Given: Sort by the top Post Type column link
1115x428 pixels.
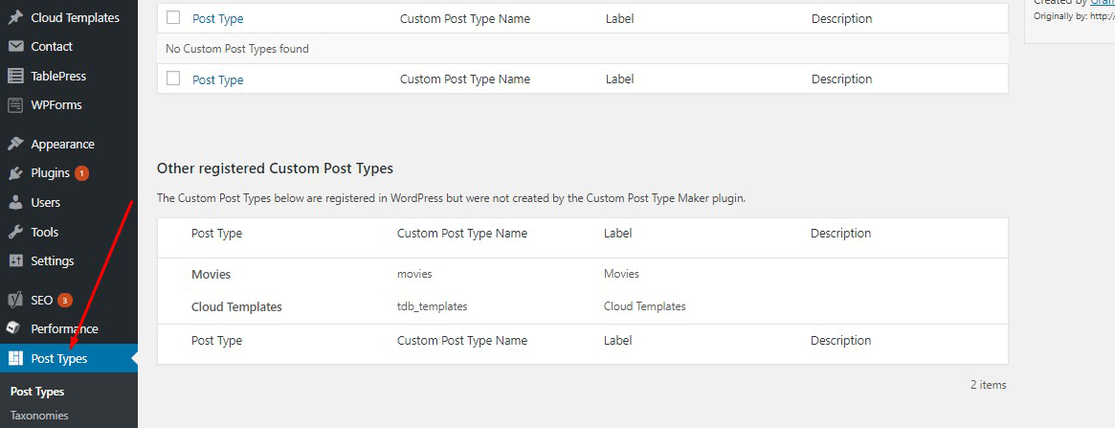Looking at the screenshot, I should point(218,18).
